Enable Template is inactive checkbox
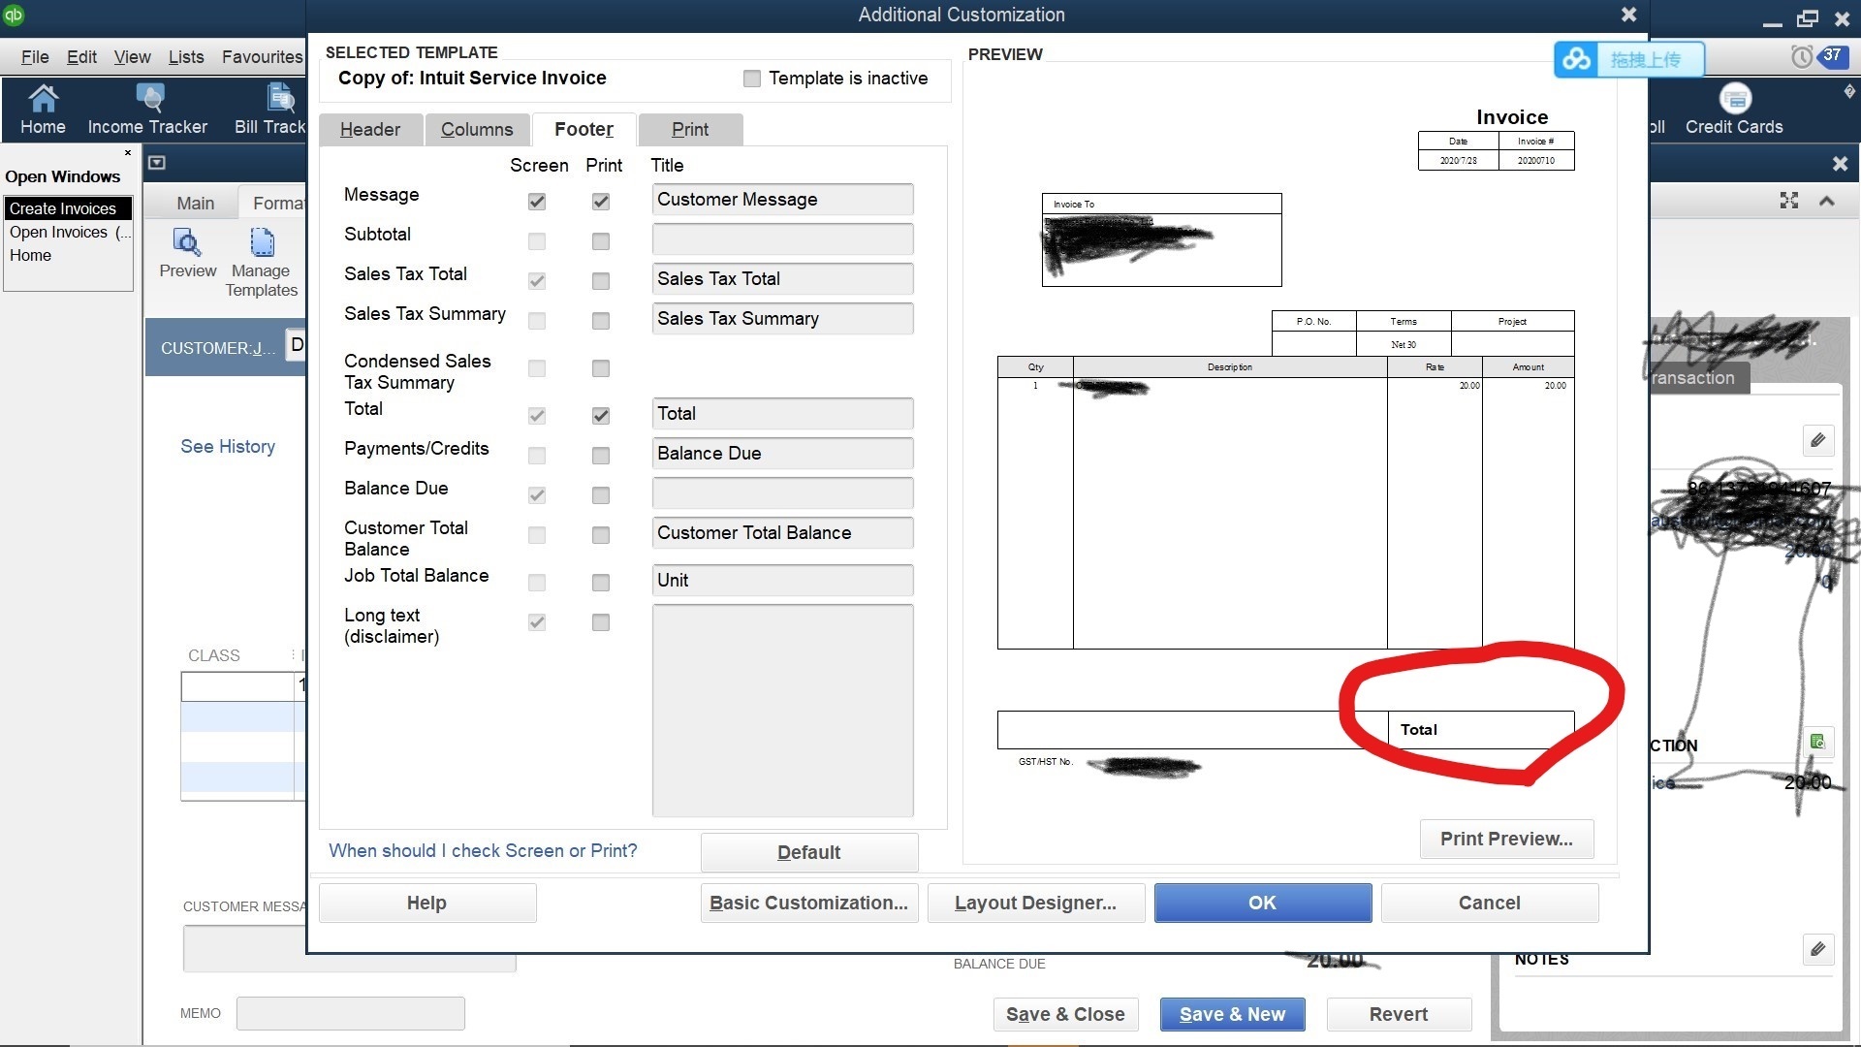The image size is (1861, 1047). (752, 79)
